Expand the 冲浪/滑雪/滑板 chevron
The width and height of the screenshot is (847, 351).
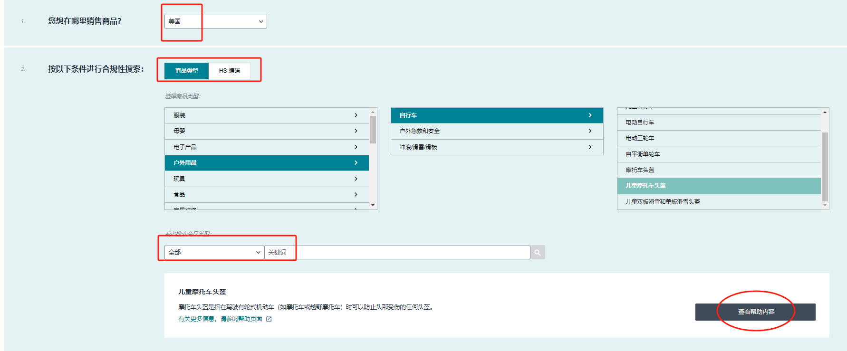tap(590, 147)
